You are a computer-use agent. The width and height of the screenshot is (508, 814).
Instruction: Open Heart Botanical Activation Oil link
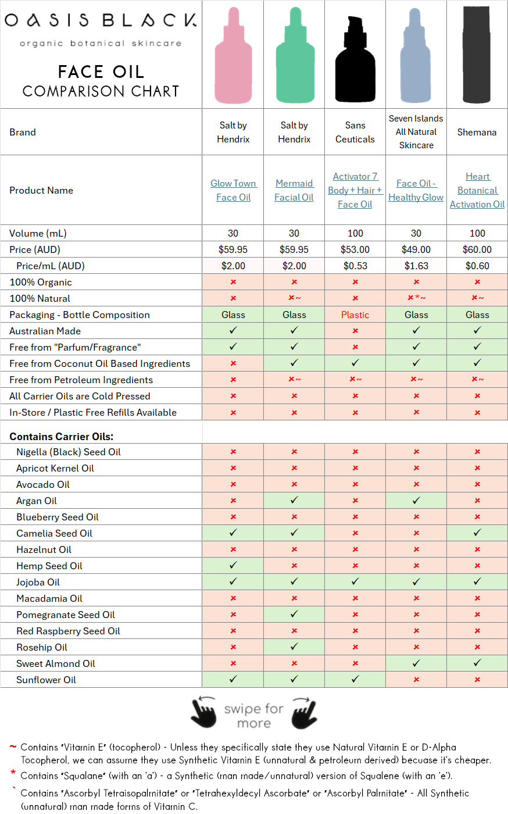(477, 190)
